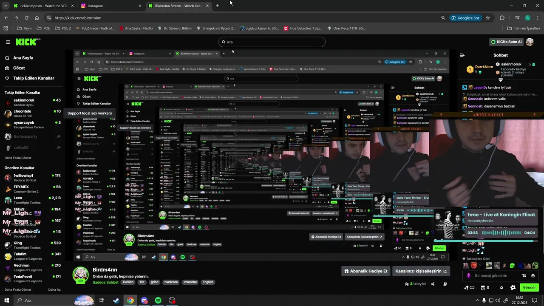This screenshot has height=306, width=544.
Task: Open the Sadece Sohbet category link
Action: [105, 282]
